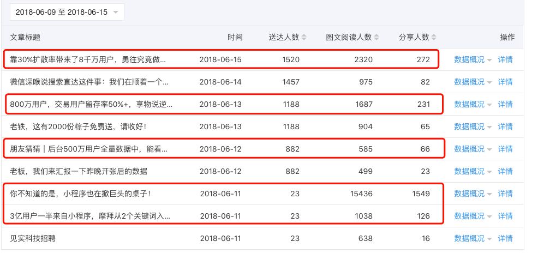Sort by 分享人数 column arrows
Screen dimensions: 538x253
coord(434,38)
